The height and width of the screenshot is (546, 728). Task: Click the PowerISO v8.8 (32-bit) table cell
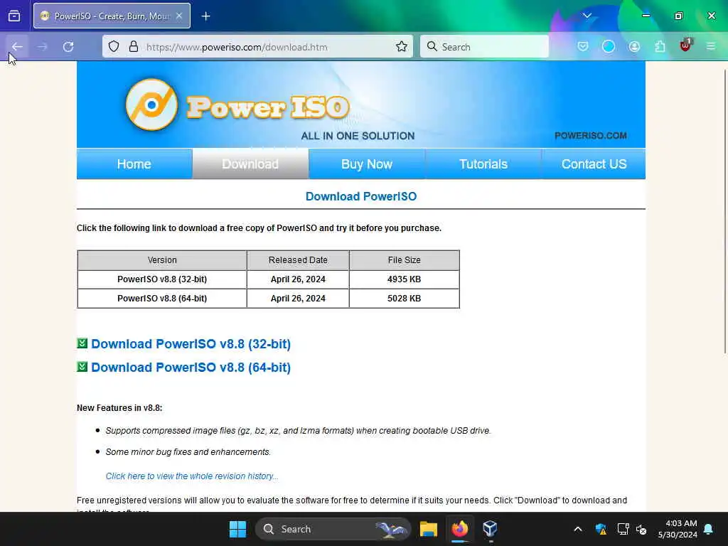[162, 279]
